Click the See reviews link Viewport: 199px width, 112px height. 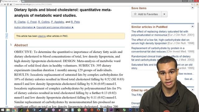pyautogui.click(x=186, y=74)
